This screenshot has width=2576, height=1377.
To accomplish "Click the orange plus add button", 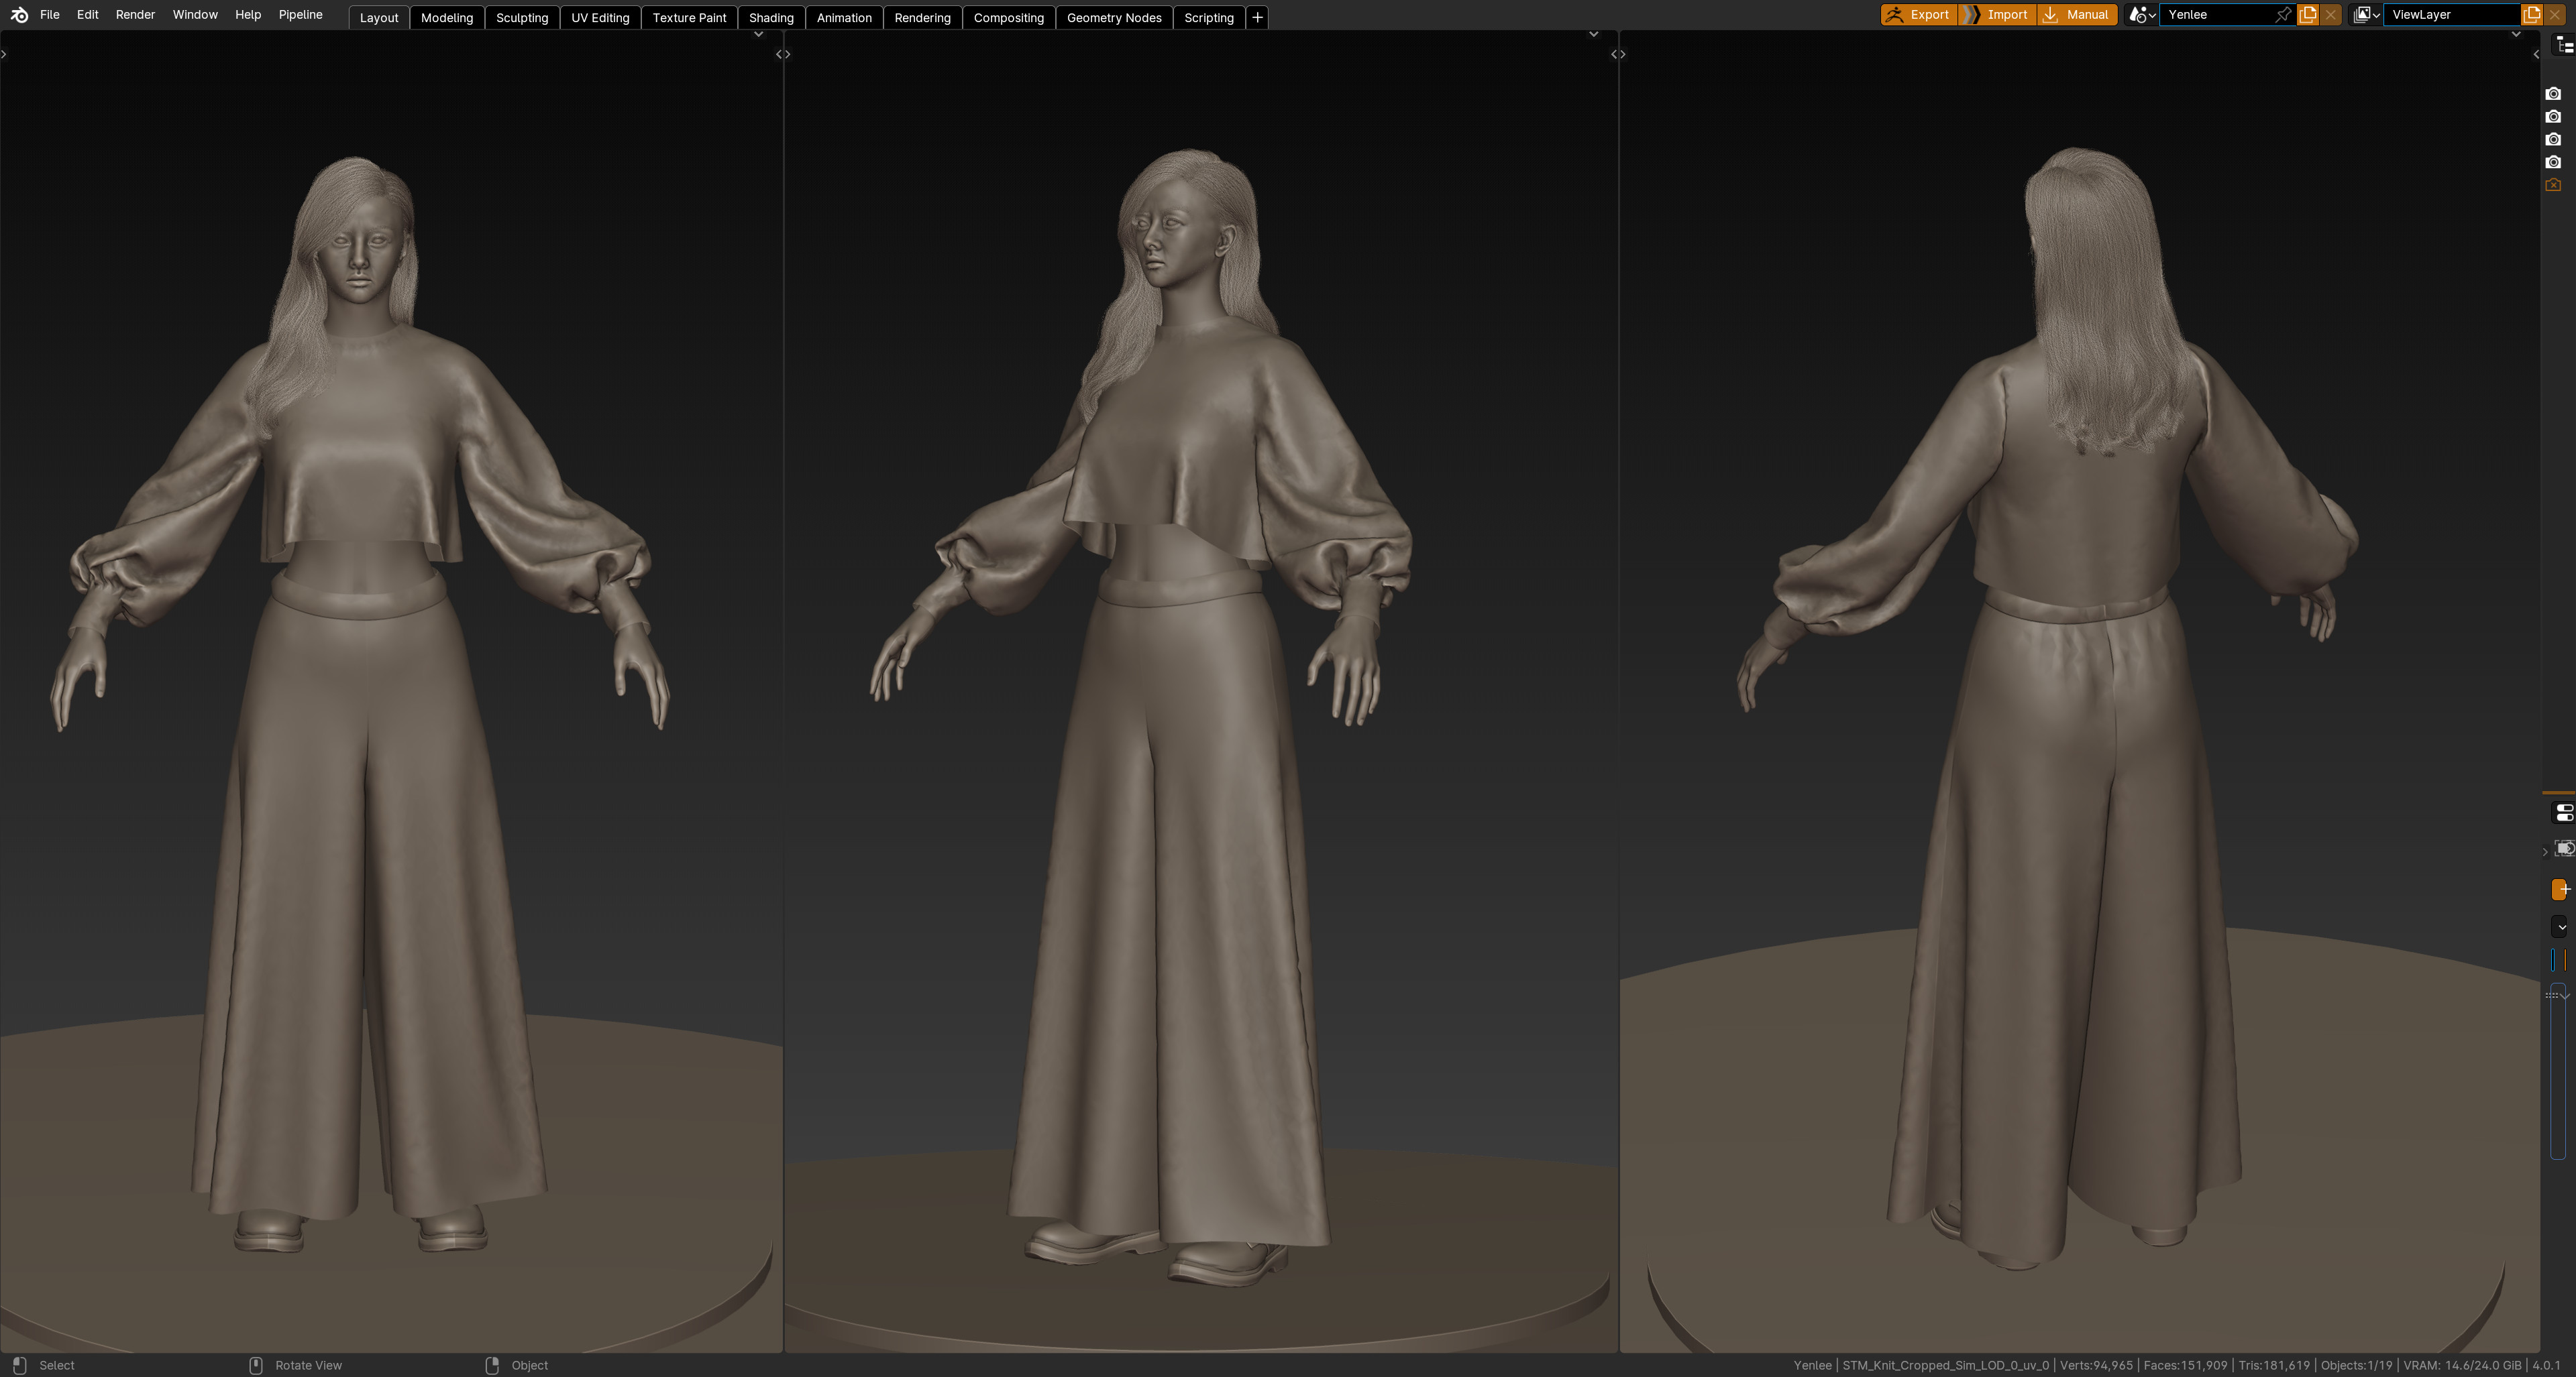I will (x=2561, y=890).
